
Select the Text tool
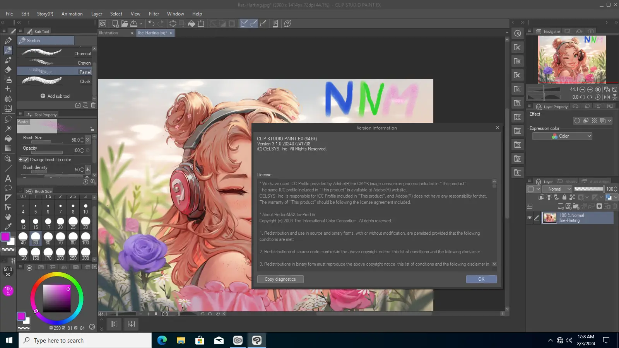[8, 178]
